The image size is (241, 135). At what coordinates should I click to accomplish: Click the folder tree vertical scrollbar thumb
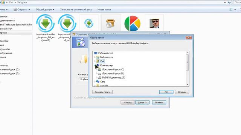tap(188, 63)
